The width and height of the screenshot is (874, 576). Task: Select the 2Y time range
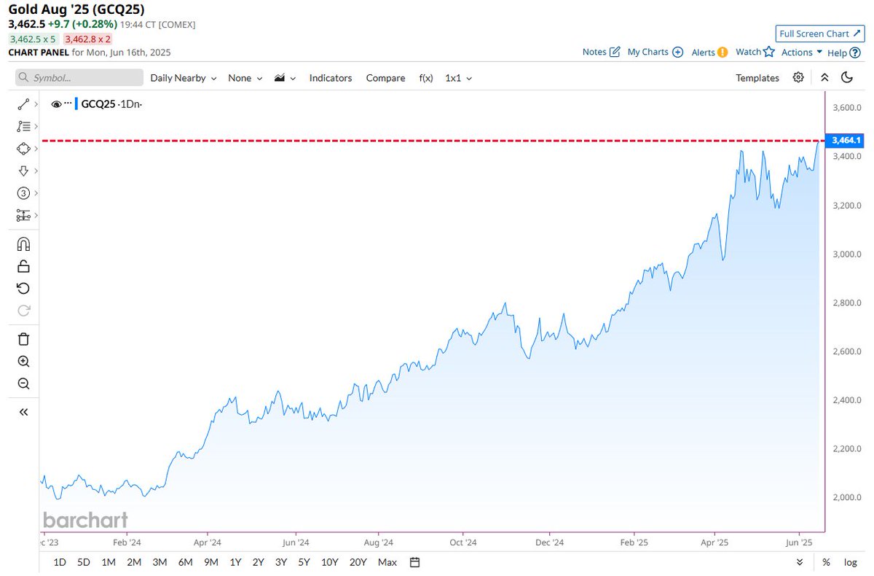pyautogui.click(x=259, y=562)
